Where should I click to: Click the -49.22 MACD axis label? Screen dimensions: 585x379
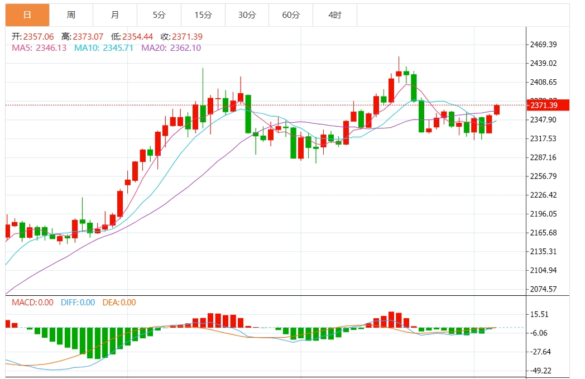(540, 371)
